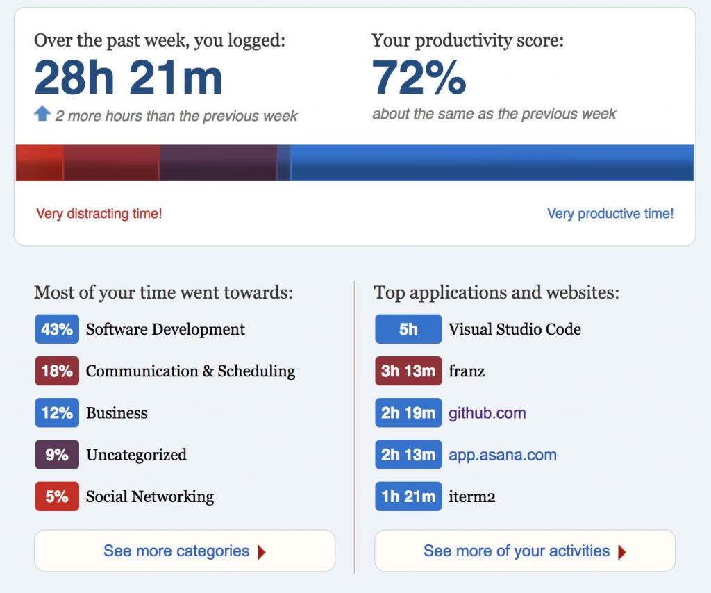Click the red arrow beside See more categories
Screen dimensions: 711x593
click(262, 552)
